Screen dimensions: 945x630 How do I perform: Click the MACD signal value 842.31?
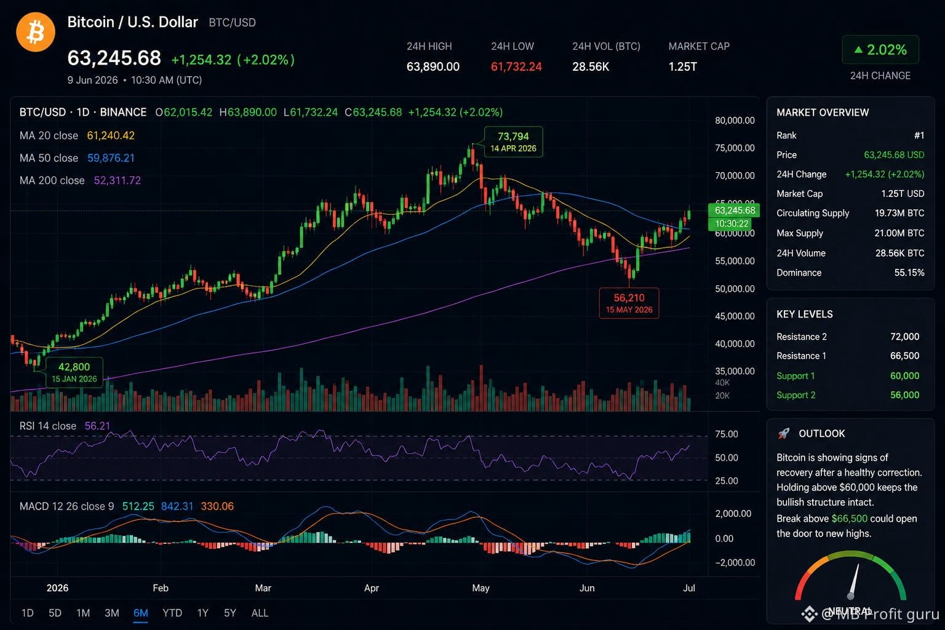point(177,506)
